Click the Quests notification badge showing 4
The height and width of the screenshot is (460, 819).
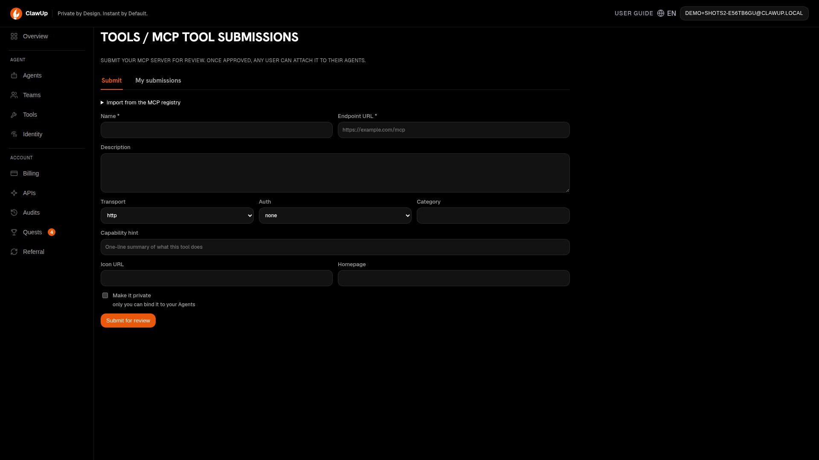[x=52, y=232]
